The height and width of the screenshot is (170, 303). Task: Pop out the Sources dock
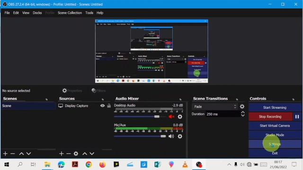[x=103, y=99]
